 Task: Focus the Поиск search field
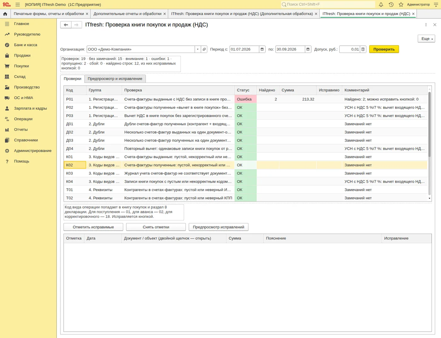tap(328, 4)
